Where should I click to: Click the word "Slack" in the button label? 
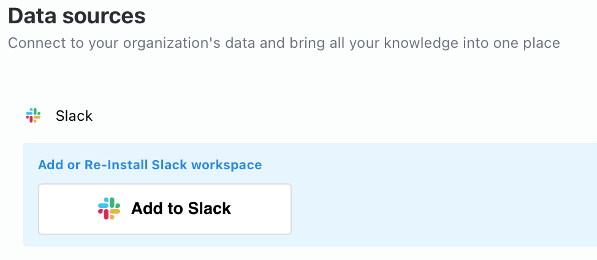tap(210, 208)
